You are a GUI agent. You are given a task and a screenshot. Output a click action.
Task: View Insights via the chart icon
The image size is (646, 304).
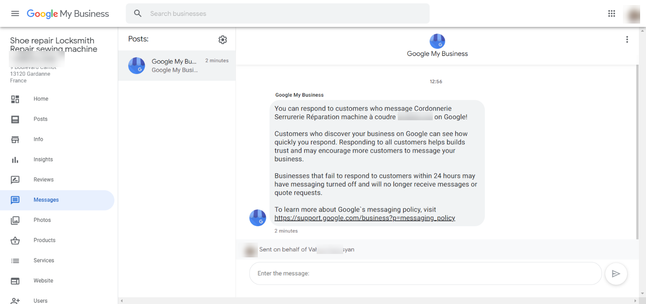point(15,159)
